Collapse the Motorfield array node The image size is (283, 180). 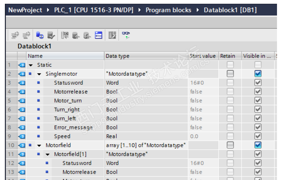tap(39, 146)
